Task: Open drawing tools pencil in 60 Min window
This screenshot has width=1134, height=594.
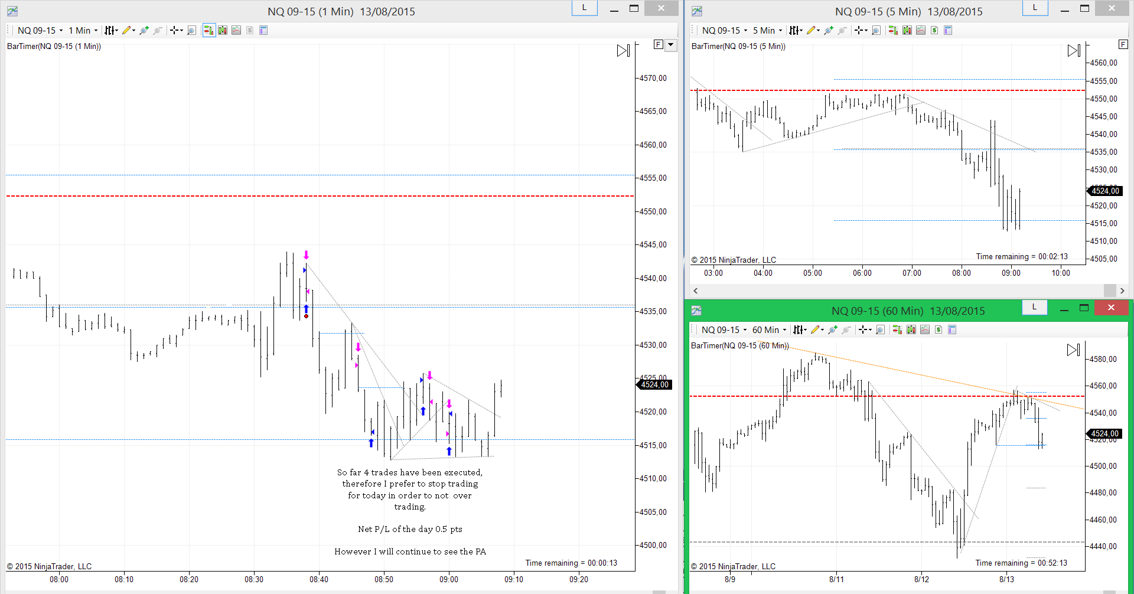Action: click(817, 329)
